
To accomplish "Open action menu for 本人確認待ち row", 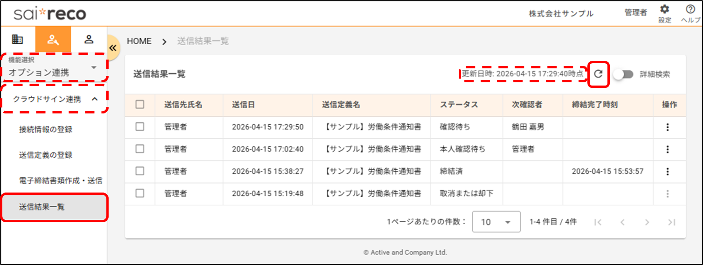I will [x=668, y=149].
